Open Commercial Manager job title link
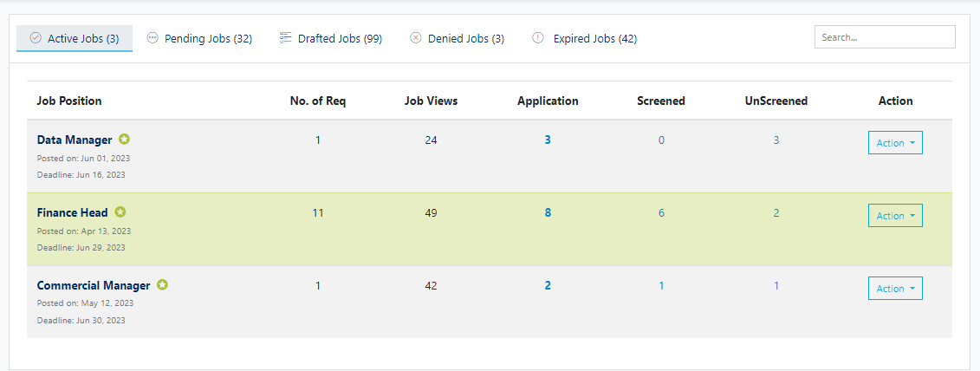 point(94,285)
